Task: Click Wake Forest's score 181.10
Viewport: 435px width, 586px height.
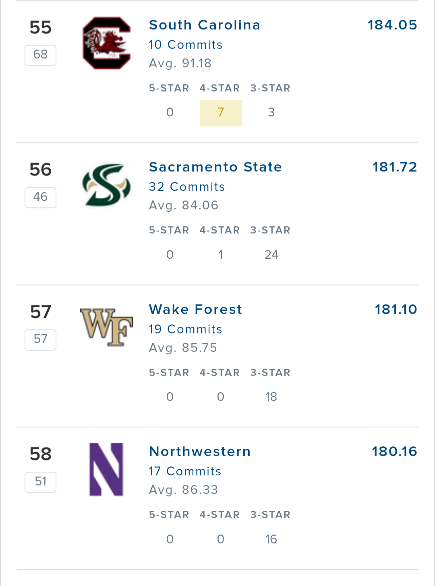Action: point(396,310)
